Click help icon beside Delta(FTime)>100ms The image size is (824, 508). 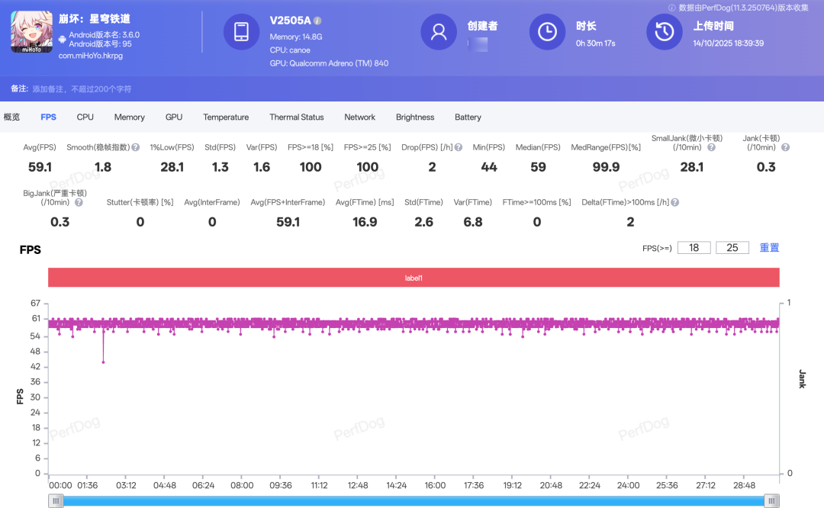(x=674, y=202)
